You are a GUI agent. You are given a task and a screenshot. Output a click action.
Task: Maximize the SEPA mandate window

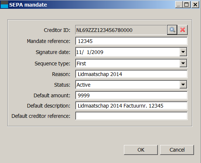click(187, 5)
